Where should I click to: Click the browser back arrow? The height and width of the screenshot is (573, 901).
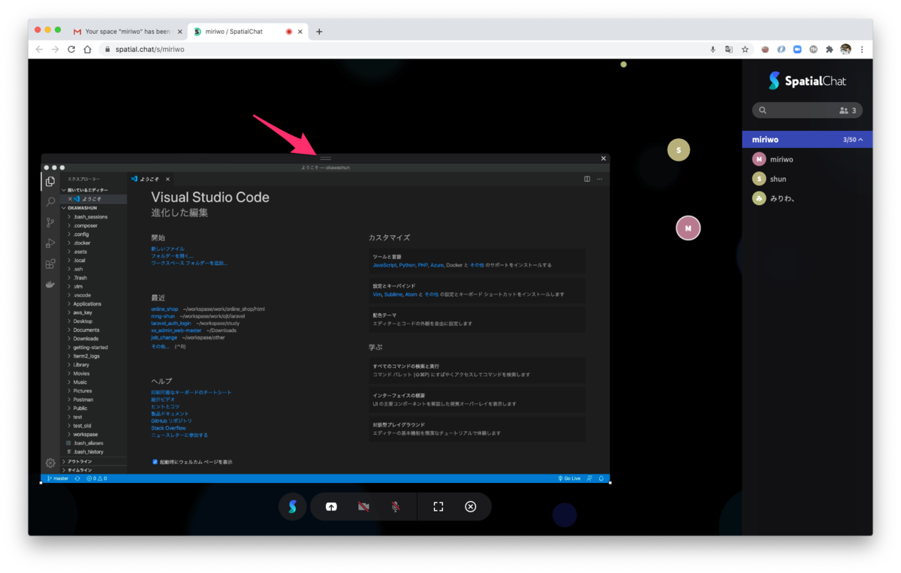[x=39, y=50]
